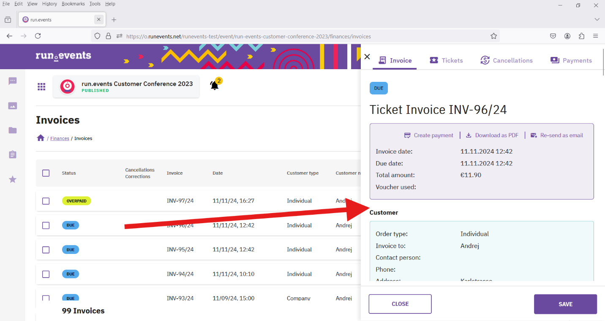This screenshot has height=321, width=605.
Task: Click the OVERPAID status badge
Action: 76,201
